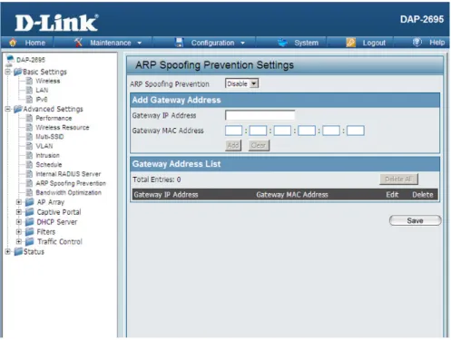Click the Logout key icon
Viewport: 451px width, 340px height.
point(350,43)
